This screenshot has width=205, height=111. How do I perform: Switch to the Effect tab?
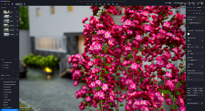pyautogui.click(x=195, y=7)
